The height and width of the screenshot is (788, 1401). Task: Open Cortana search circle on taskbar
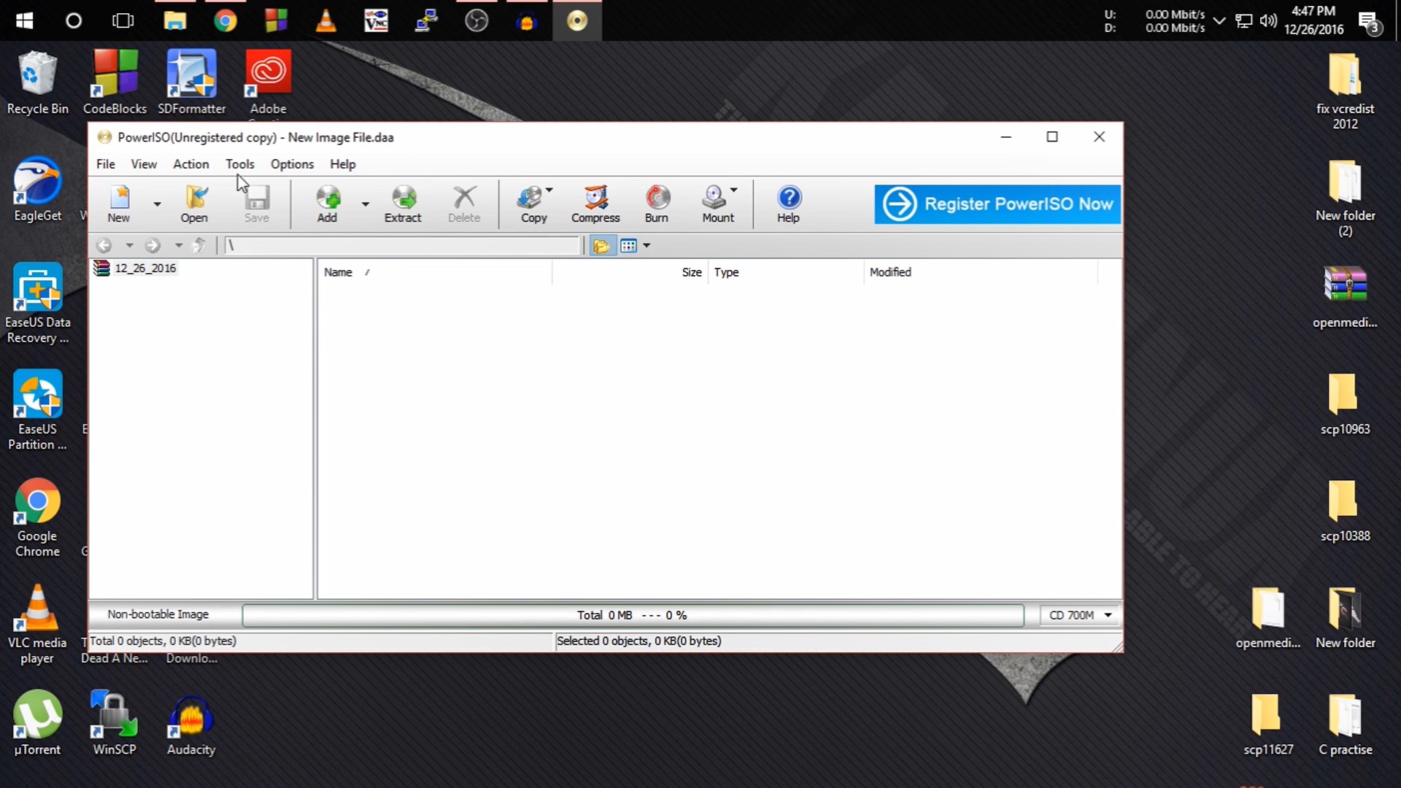[x=74, y=20]
